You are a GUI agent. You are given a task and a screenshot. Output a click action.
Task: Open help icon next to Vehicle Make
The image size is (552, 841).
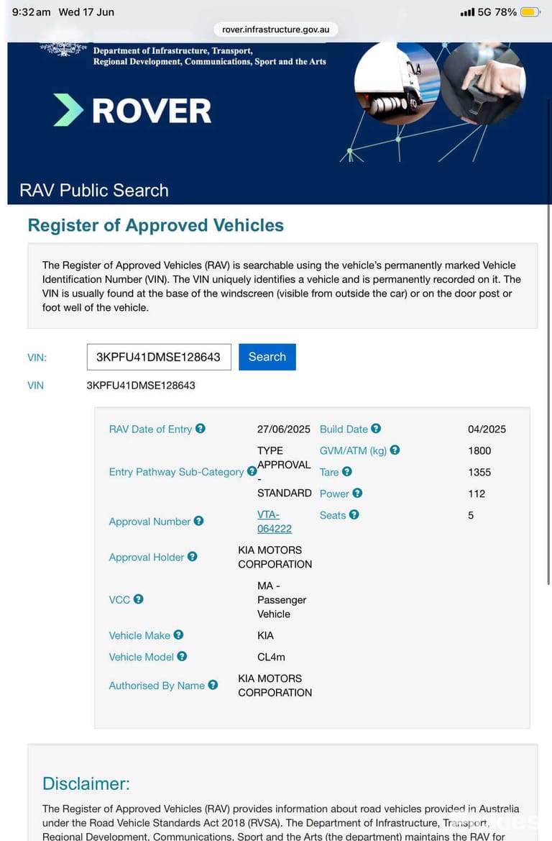[178, 635]
